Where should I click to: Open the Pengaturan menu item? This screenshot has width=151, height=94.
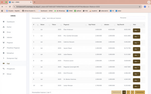tap(13, 69)
